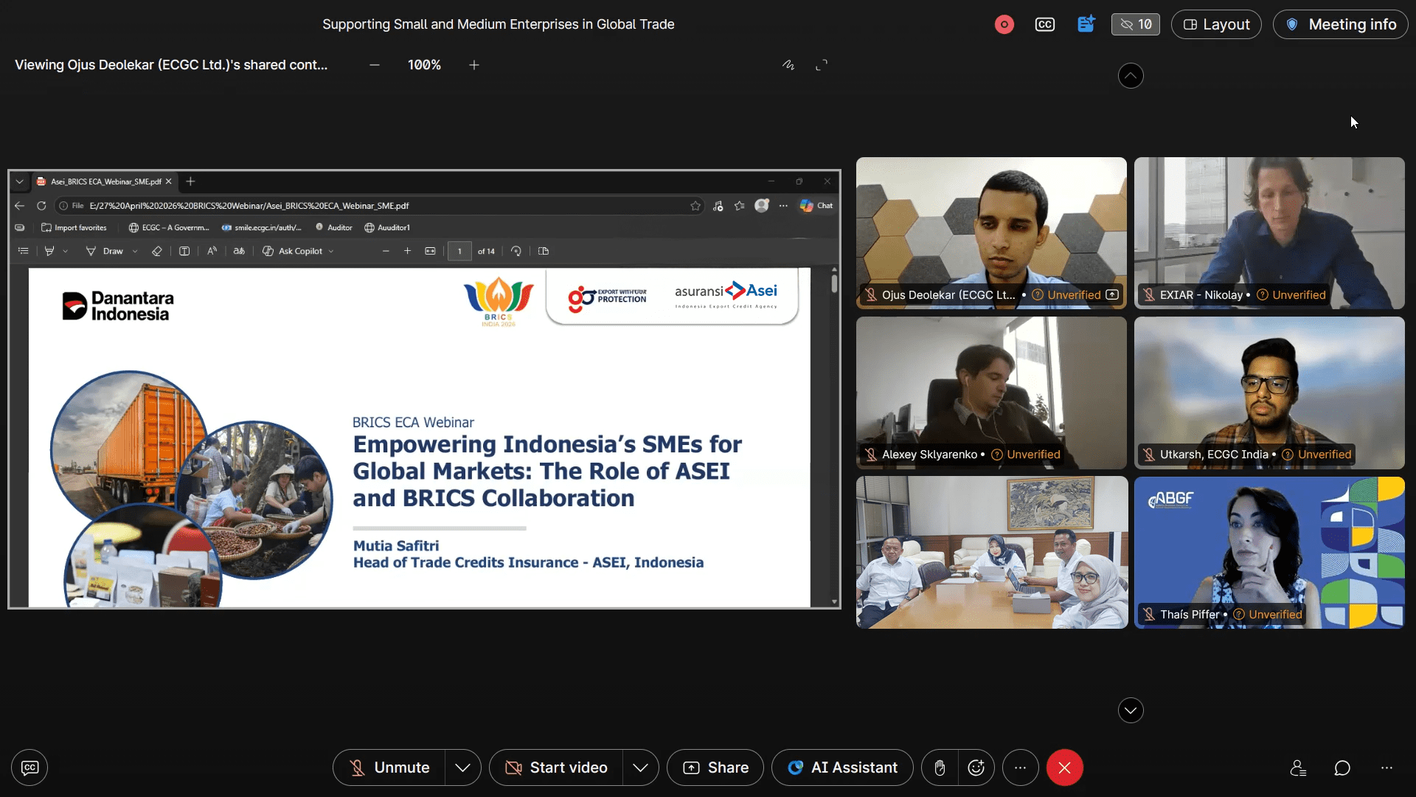Select the conference room group video tile

coord(991,553)
